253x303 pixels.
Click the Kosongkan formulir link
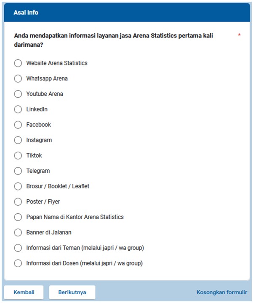pos(221,292)
